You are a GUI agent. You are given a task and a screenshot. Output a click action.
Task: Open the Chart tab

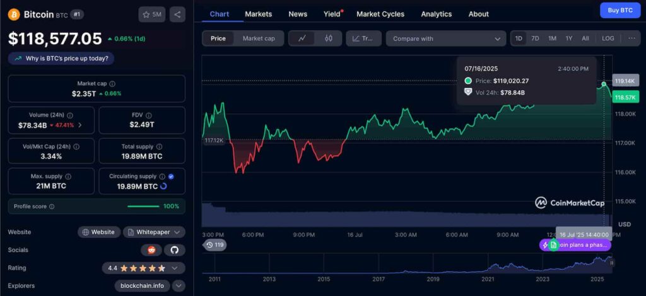pos(219,14)
